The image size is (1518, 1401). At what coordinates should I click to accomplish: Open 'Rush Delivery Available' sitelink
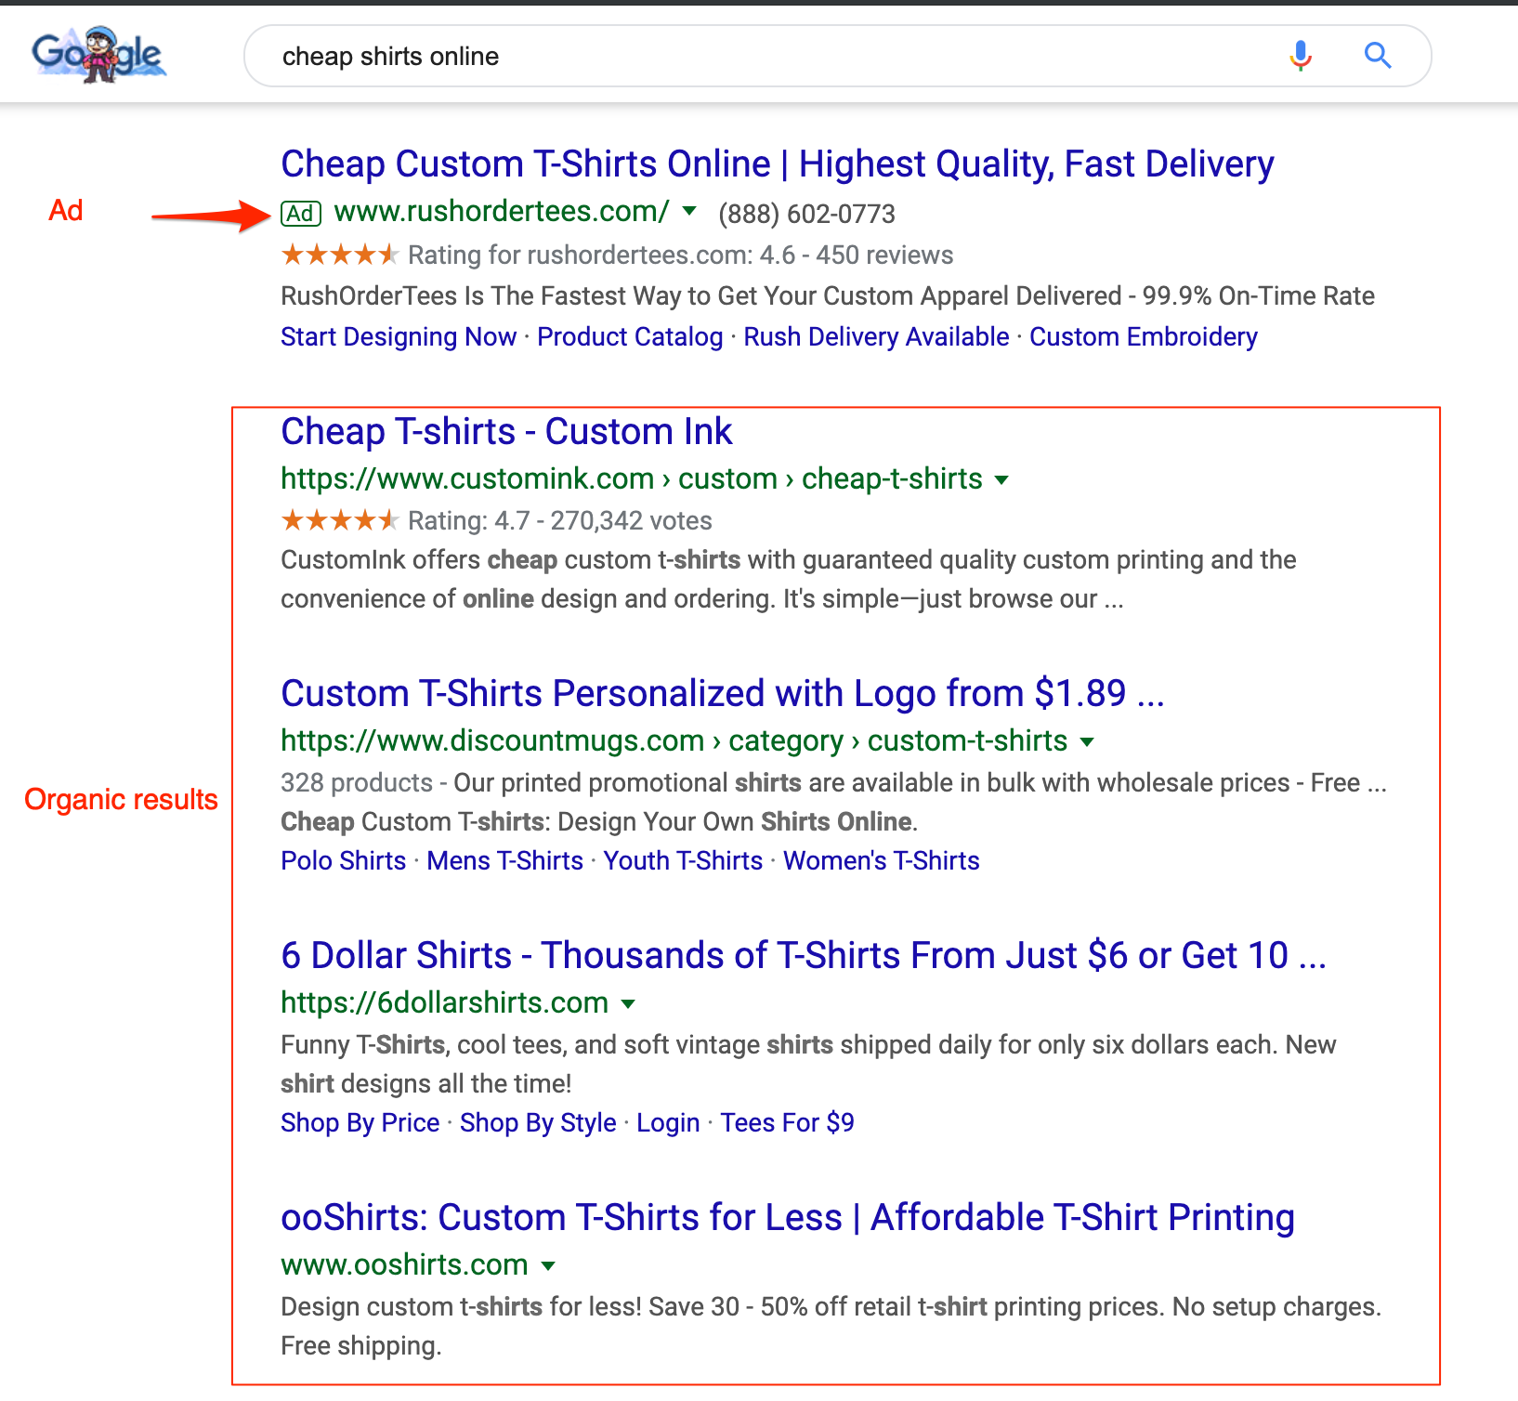click(x=876, y=336)
